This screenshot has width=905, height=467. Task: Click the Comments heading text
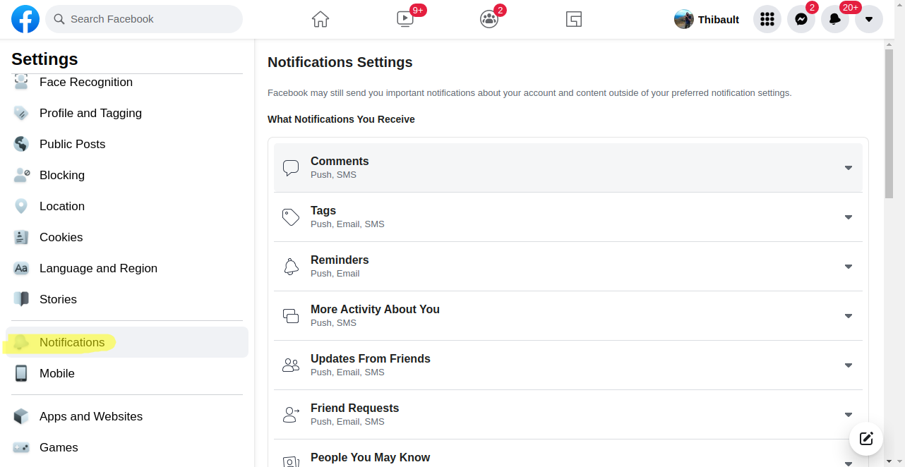340,162
